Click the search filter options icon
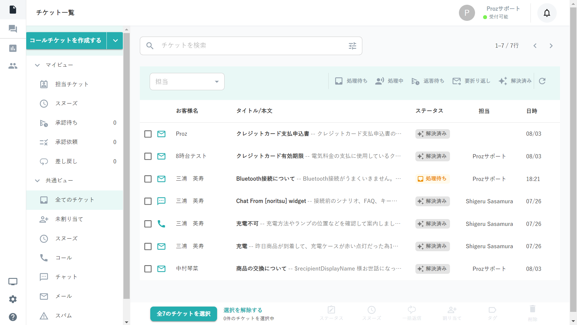 click(x=352, y=46)
